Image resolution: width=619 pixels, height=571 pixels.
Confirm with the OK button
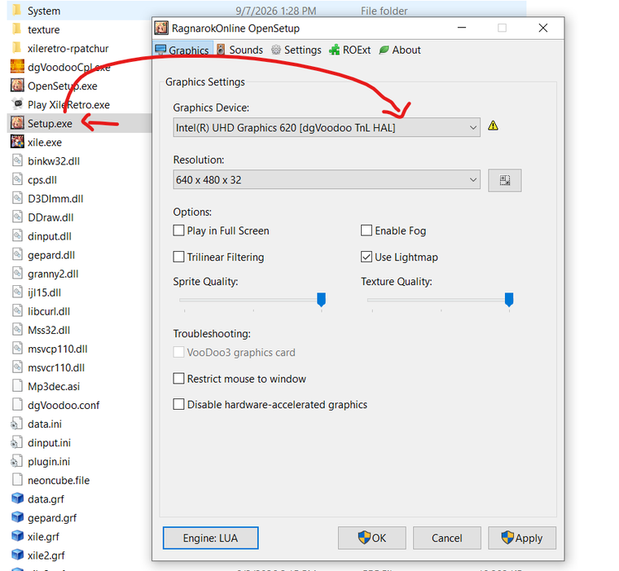(372, 538)
